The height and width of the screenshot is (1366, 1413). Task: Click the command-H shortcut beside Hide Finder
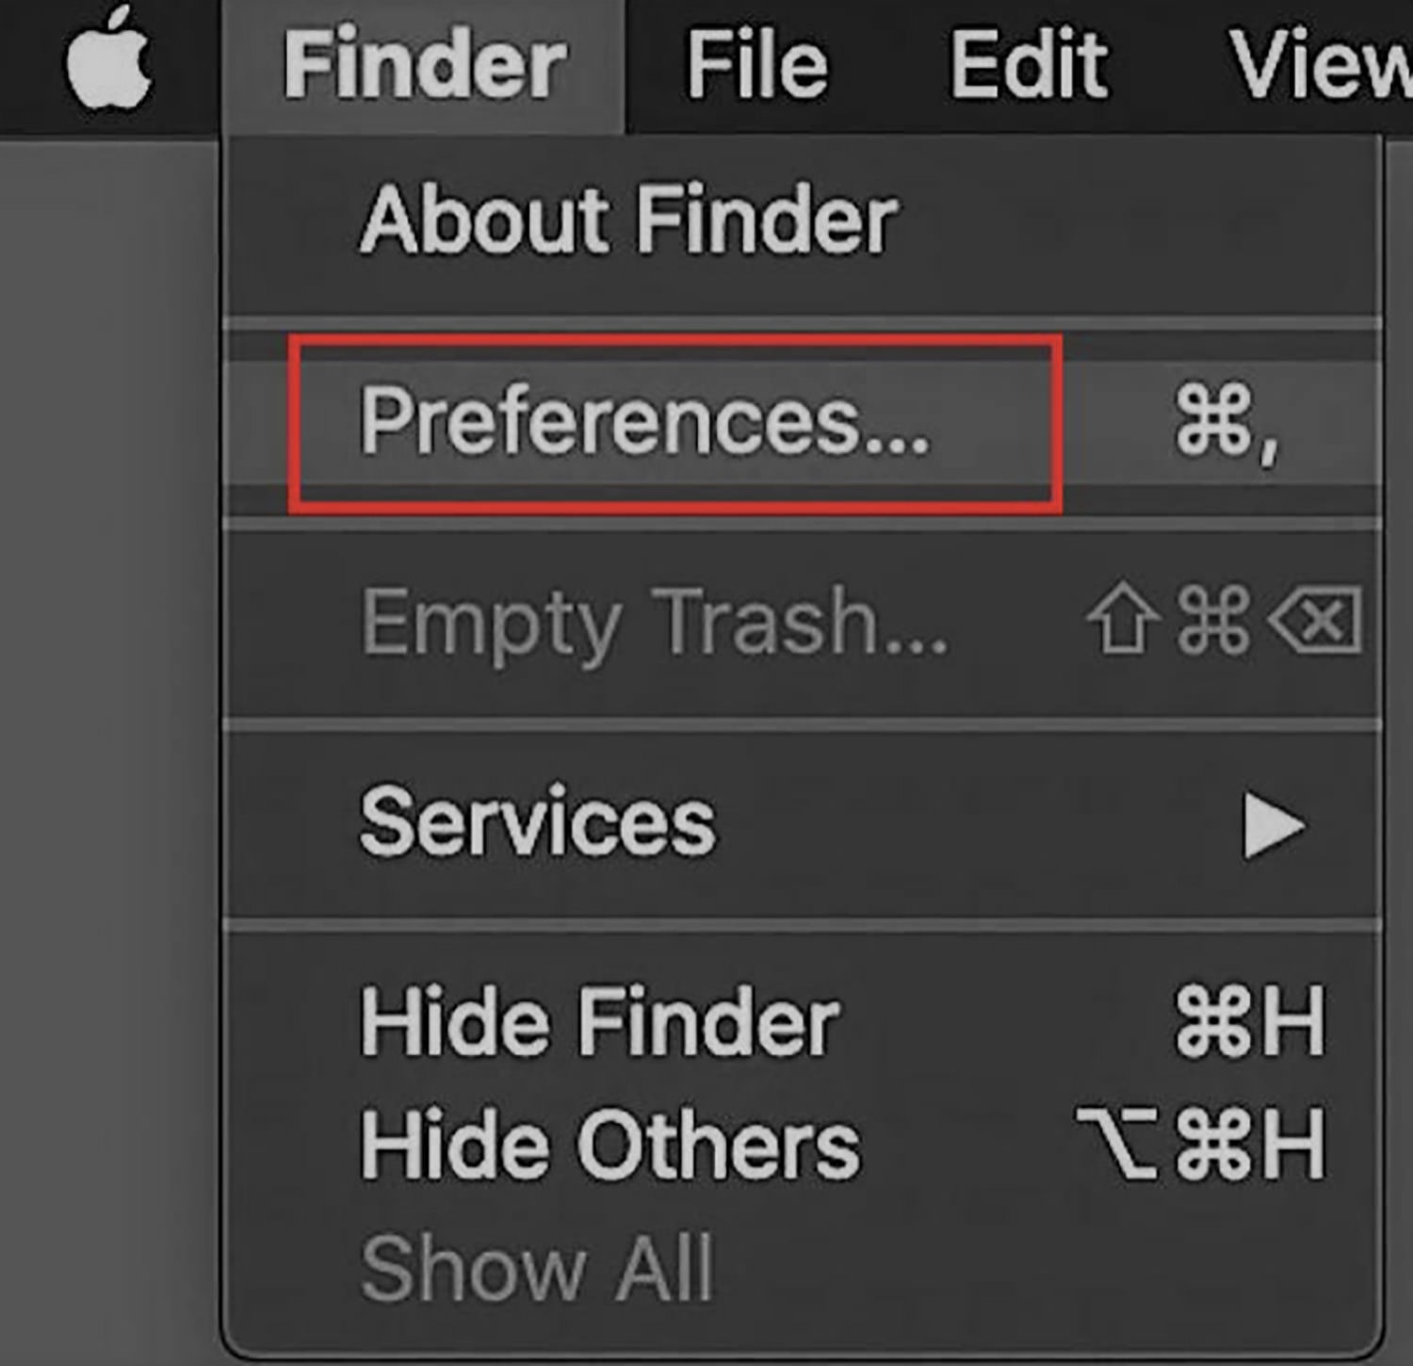point(1251,1021)
